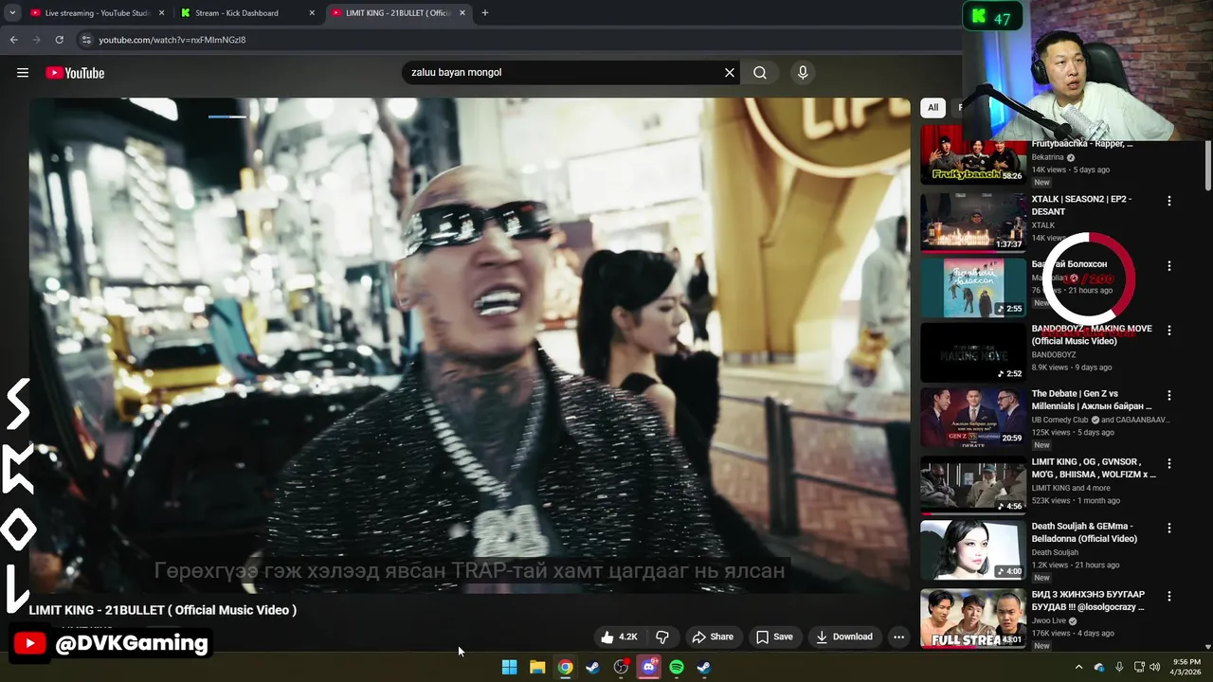Switch to Google Chrome on the taskbar
1213x682 pixels.
point(565,667)
